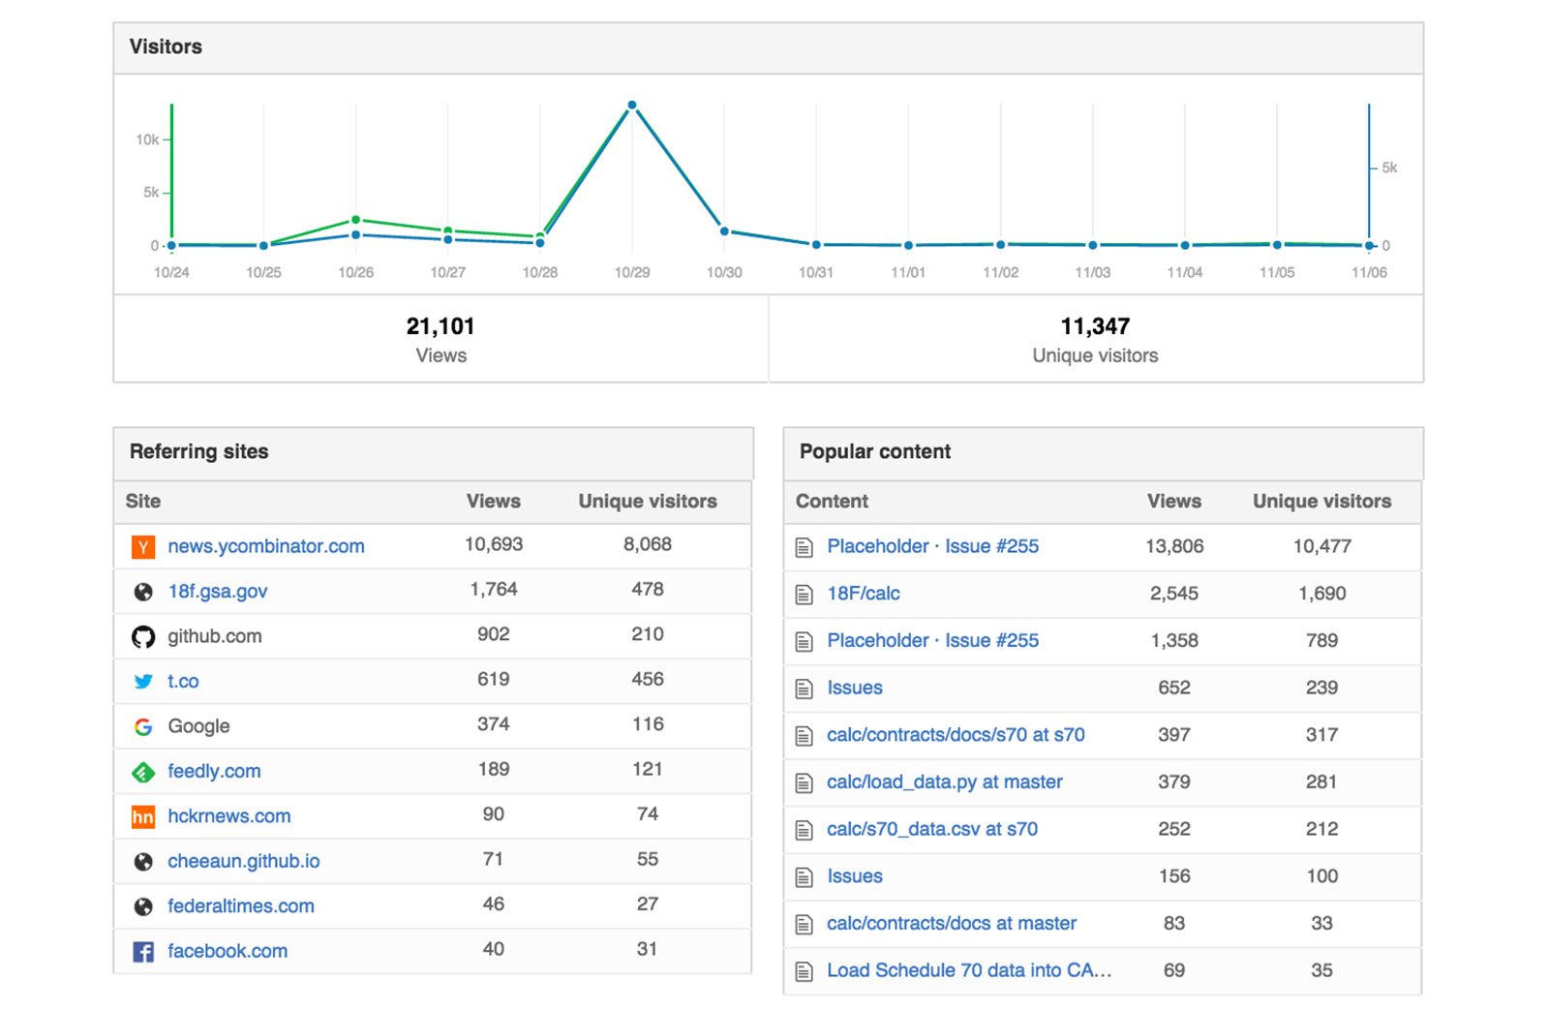This screenshot has width=1549, height=1011.
Task: Click the green Feedly icon
Action: click(143, 772)
